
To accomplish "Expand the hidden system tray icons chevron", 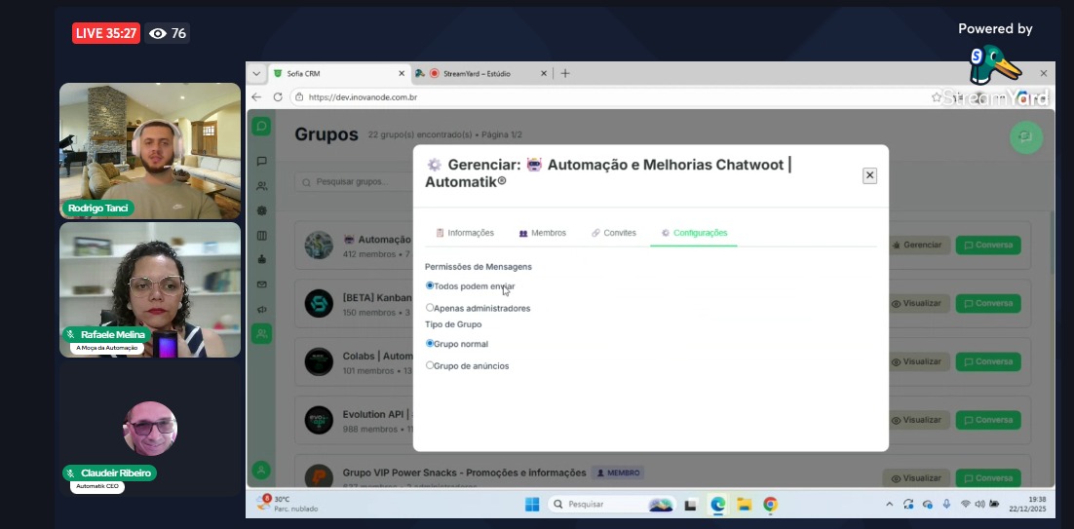I will click(x=888, y=505).
